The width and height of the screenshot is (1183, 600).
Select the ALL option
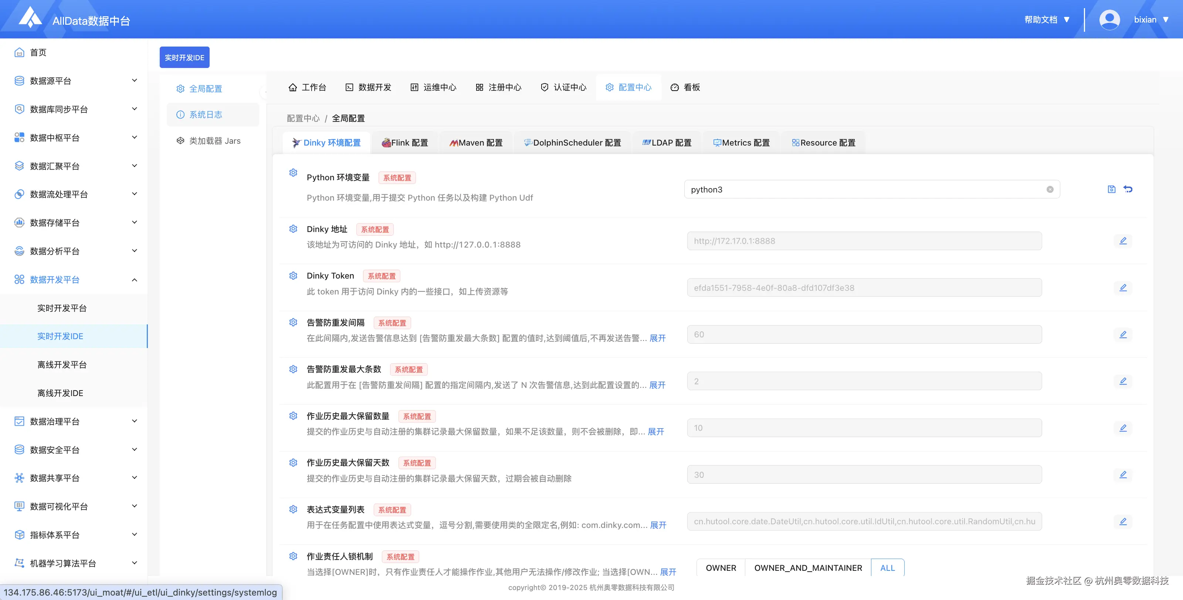pos(887,567)
